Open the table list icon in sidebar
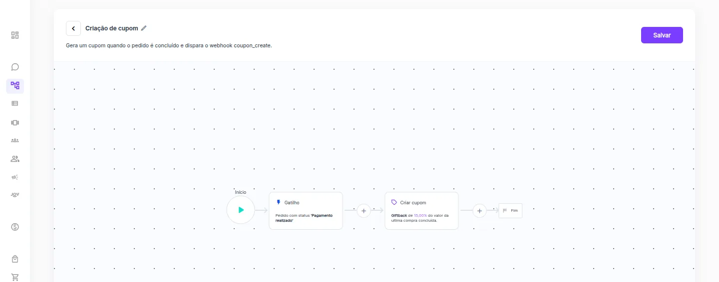The image size is (719, 282). [15, 104]
